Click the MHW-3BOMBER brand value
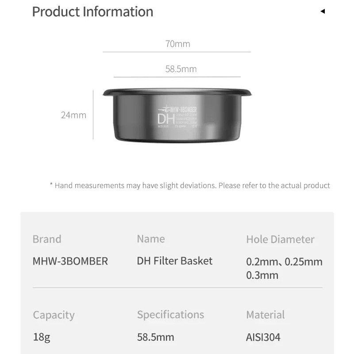Viewport: 354px width, 354px height. [x=70, y=261]
